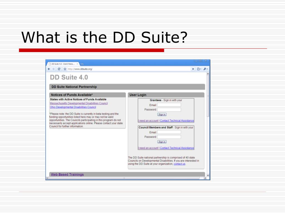Open a new tab with plus button
This screenshot has height=213, width=285.
(82, 64)
